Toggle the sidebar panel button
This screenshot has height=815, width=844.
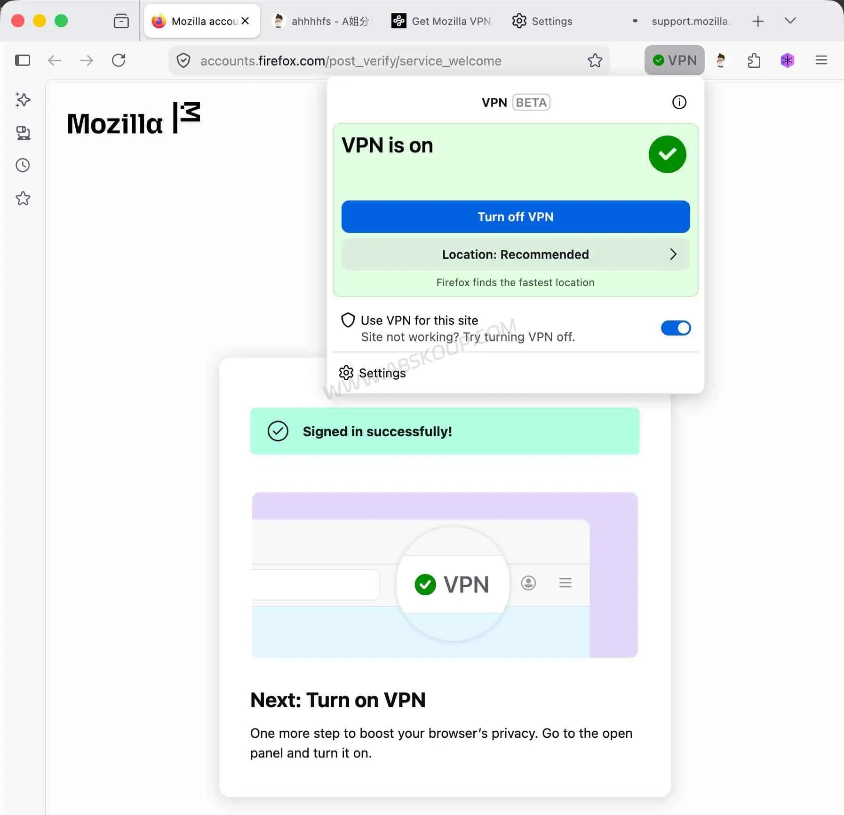pyautogui.click(x=23, y=60)
